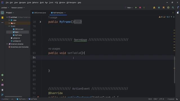Show more tool windows ellipsis
The height and width of the screenshot is (101, 180).
(2, 22)
